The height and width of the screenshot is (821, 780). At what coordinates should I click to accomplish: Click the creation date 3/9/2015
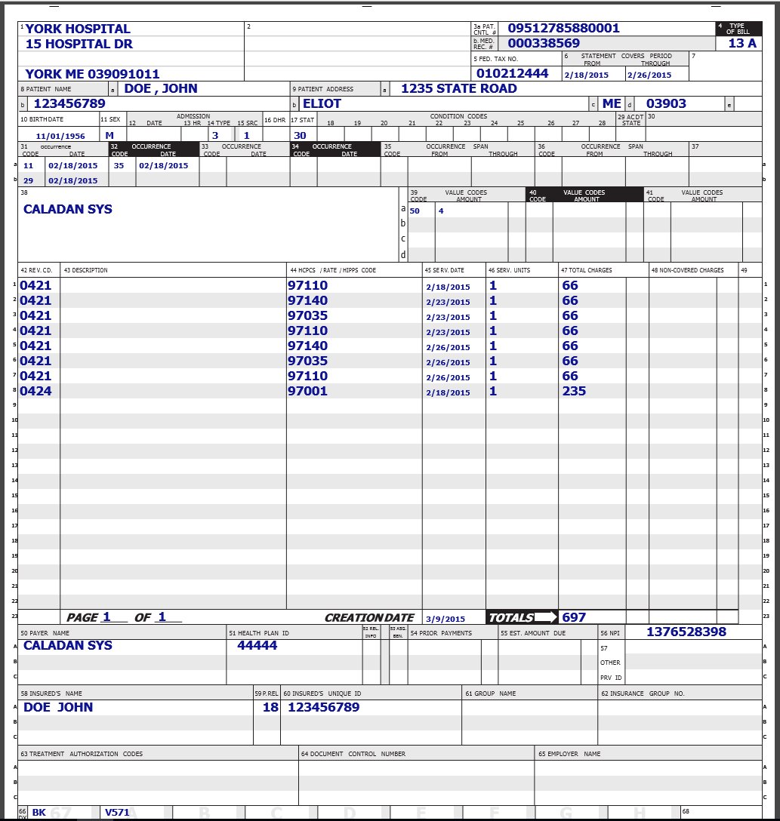445,620
